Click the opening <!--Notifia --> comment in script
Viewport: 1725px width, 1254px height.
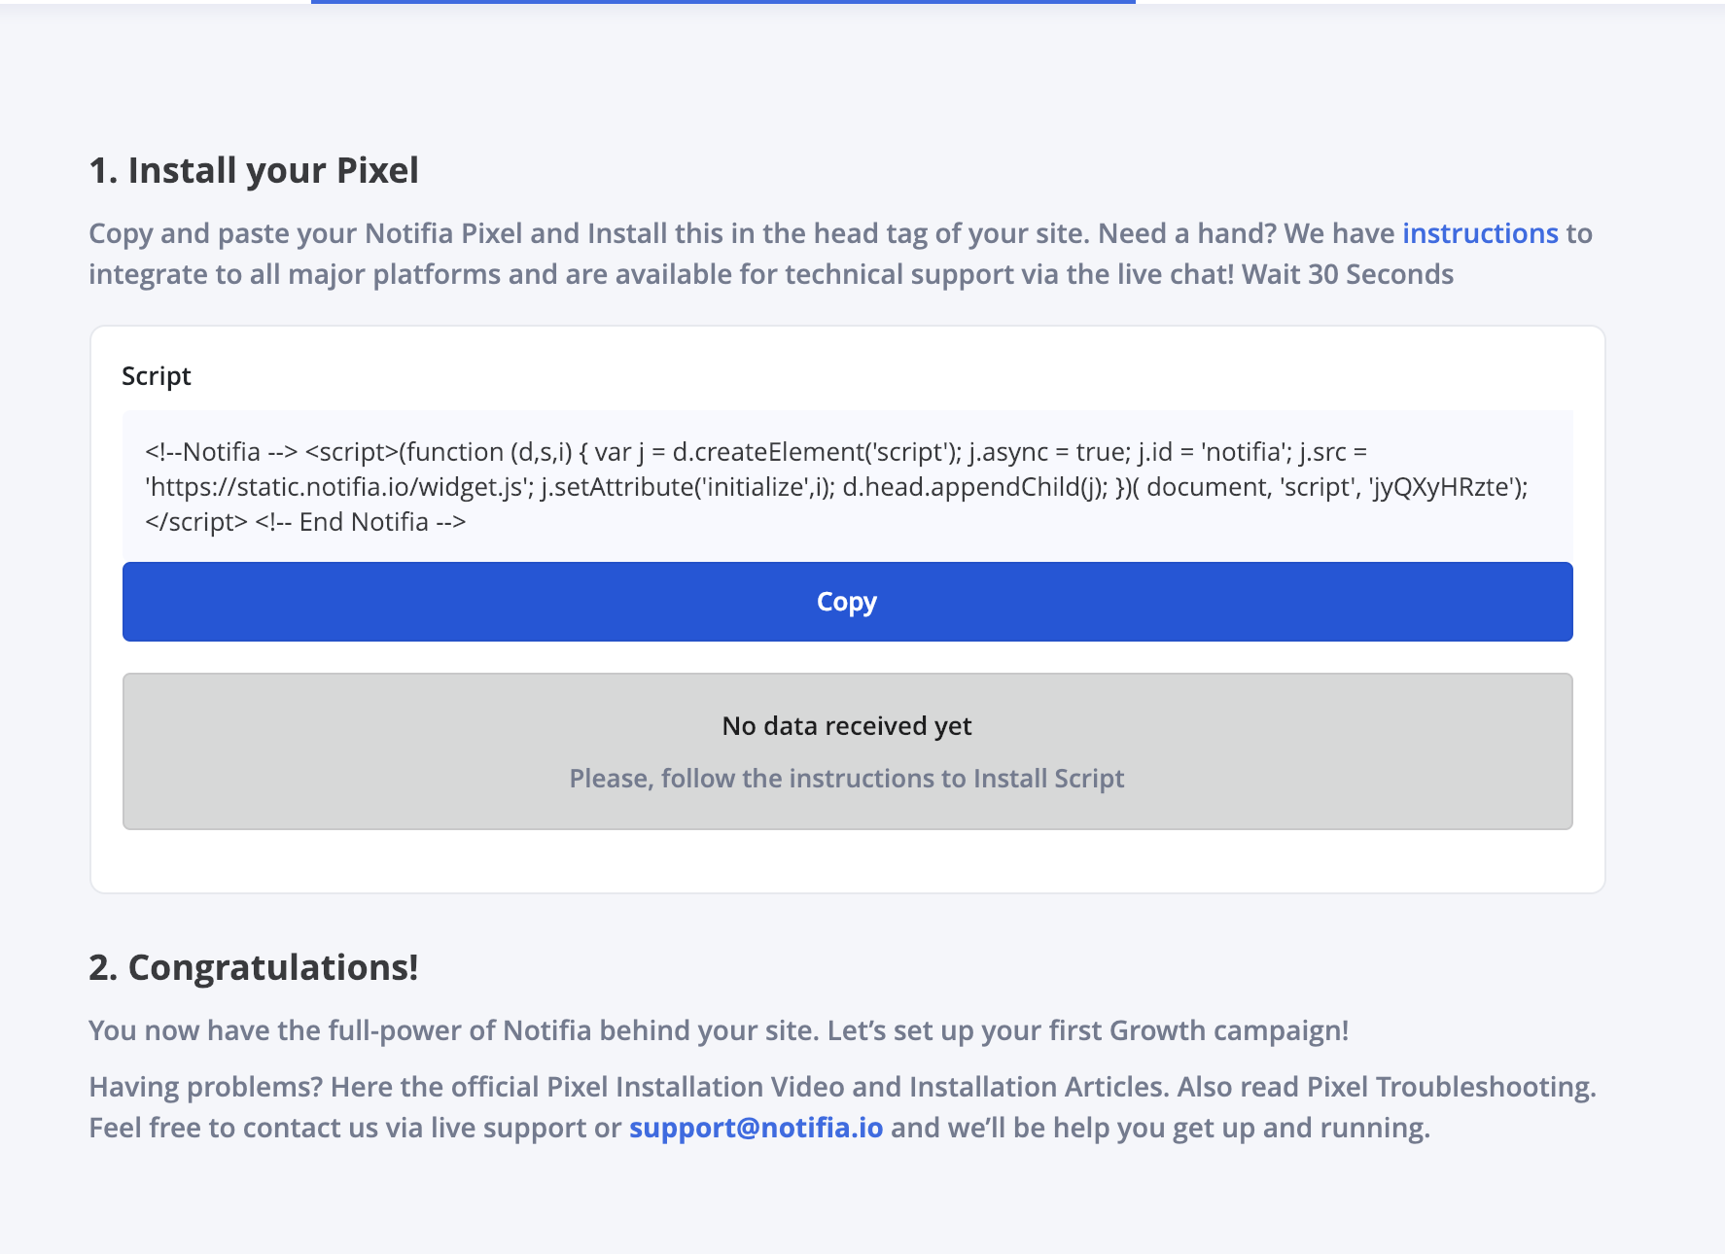[x=222, y=452]
